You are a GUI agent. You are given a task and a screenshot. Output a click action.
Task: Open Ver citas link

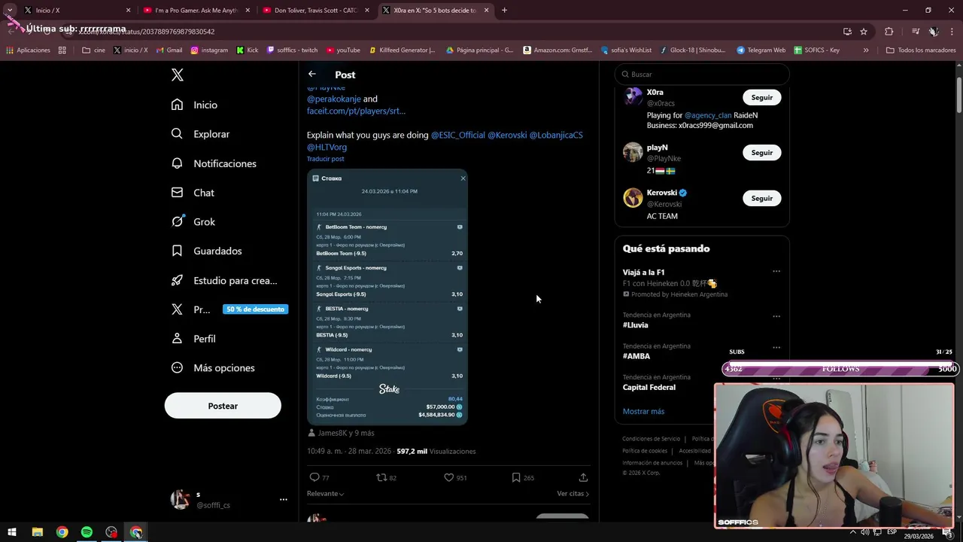coord(573,494)
